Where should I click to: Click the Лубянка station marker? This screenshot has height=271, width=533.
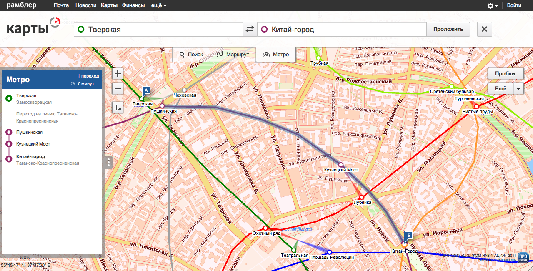pyautogui.click(x=361, y=197)
